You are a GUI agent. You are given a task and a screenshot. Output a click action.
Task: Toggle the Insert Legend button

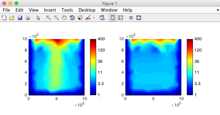click(120, 18)
